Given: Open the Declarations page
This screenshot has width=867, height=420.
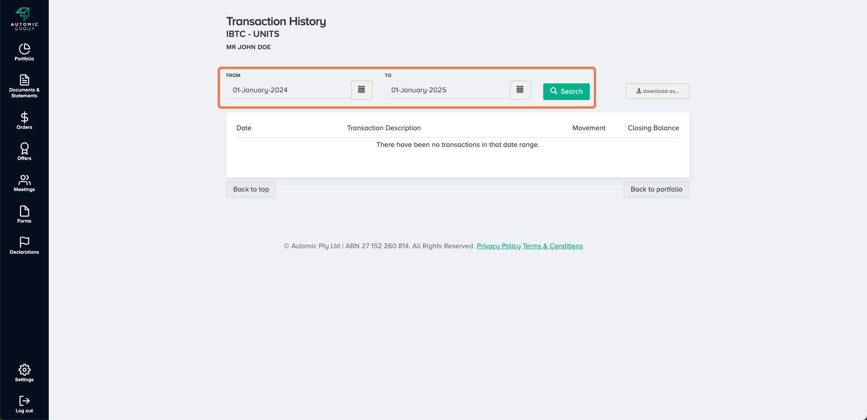Looking at the screenshot, I should coord(24,246).
